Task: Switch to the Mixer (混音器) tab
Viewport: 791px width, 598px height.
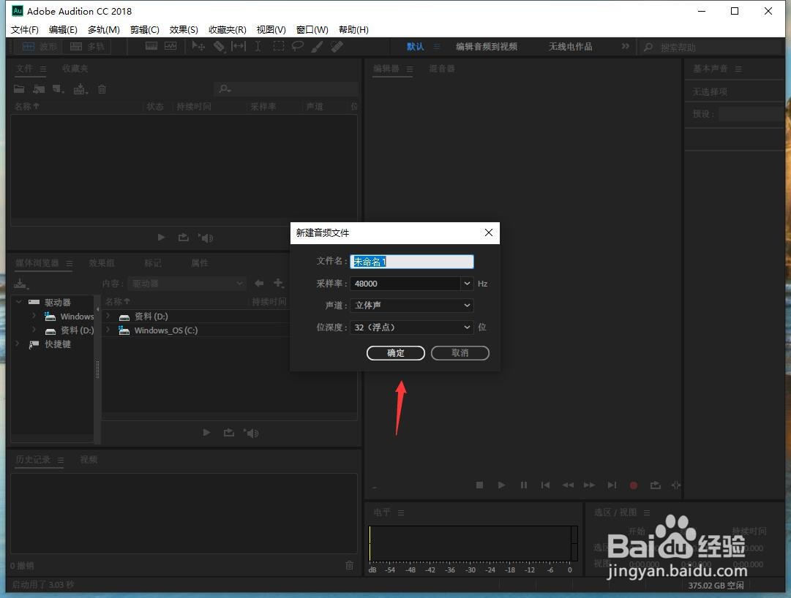Action: point(442,69)
